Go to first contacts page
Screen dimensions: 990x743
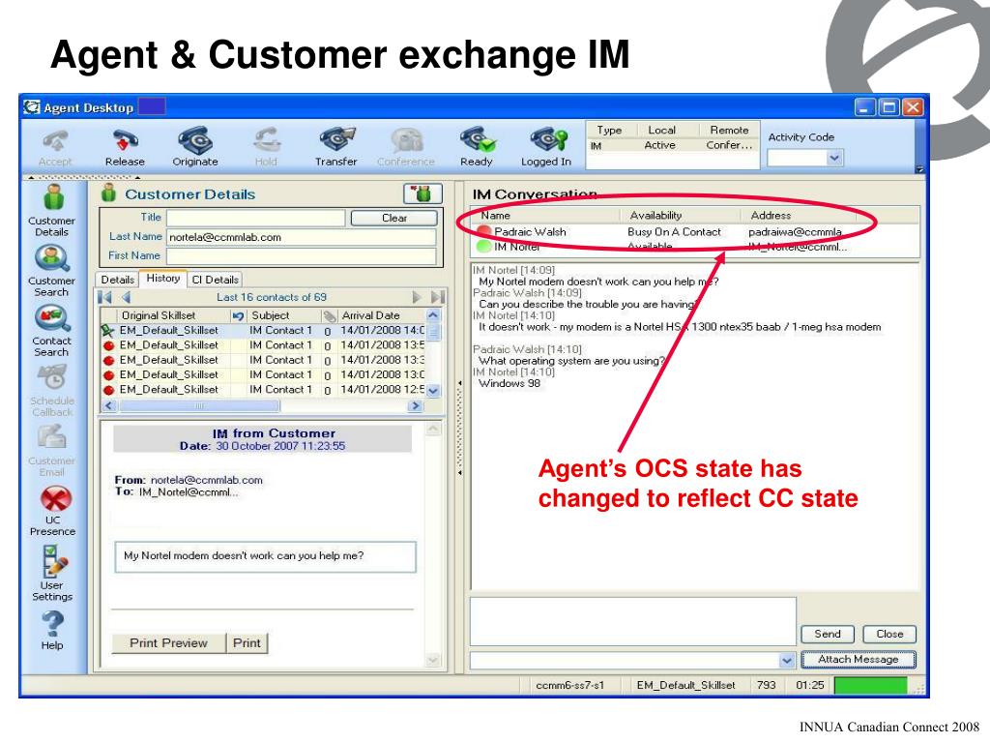pos(105,297)
